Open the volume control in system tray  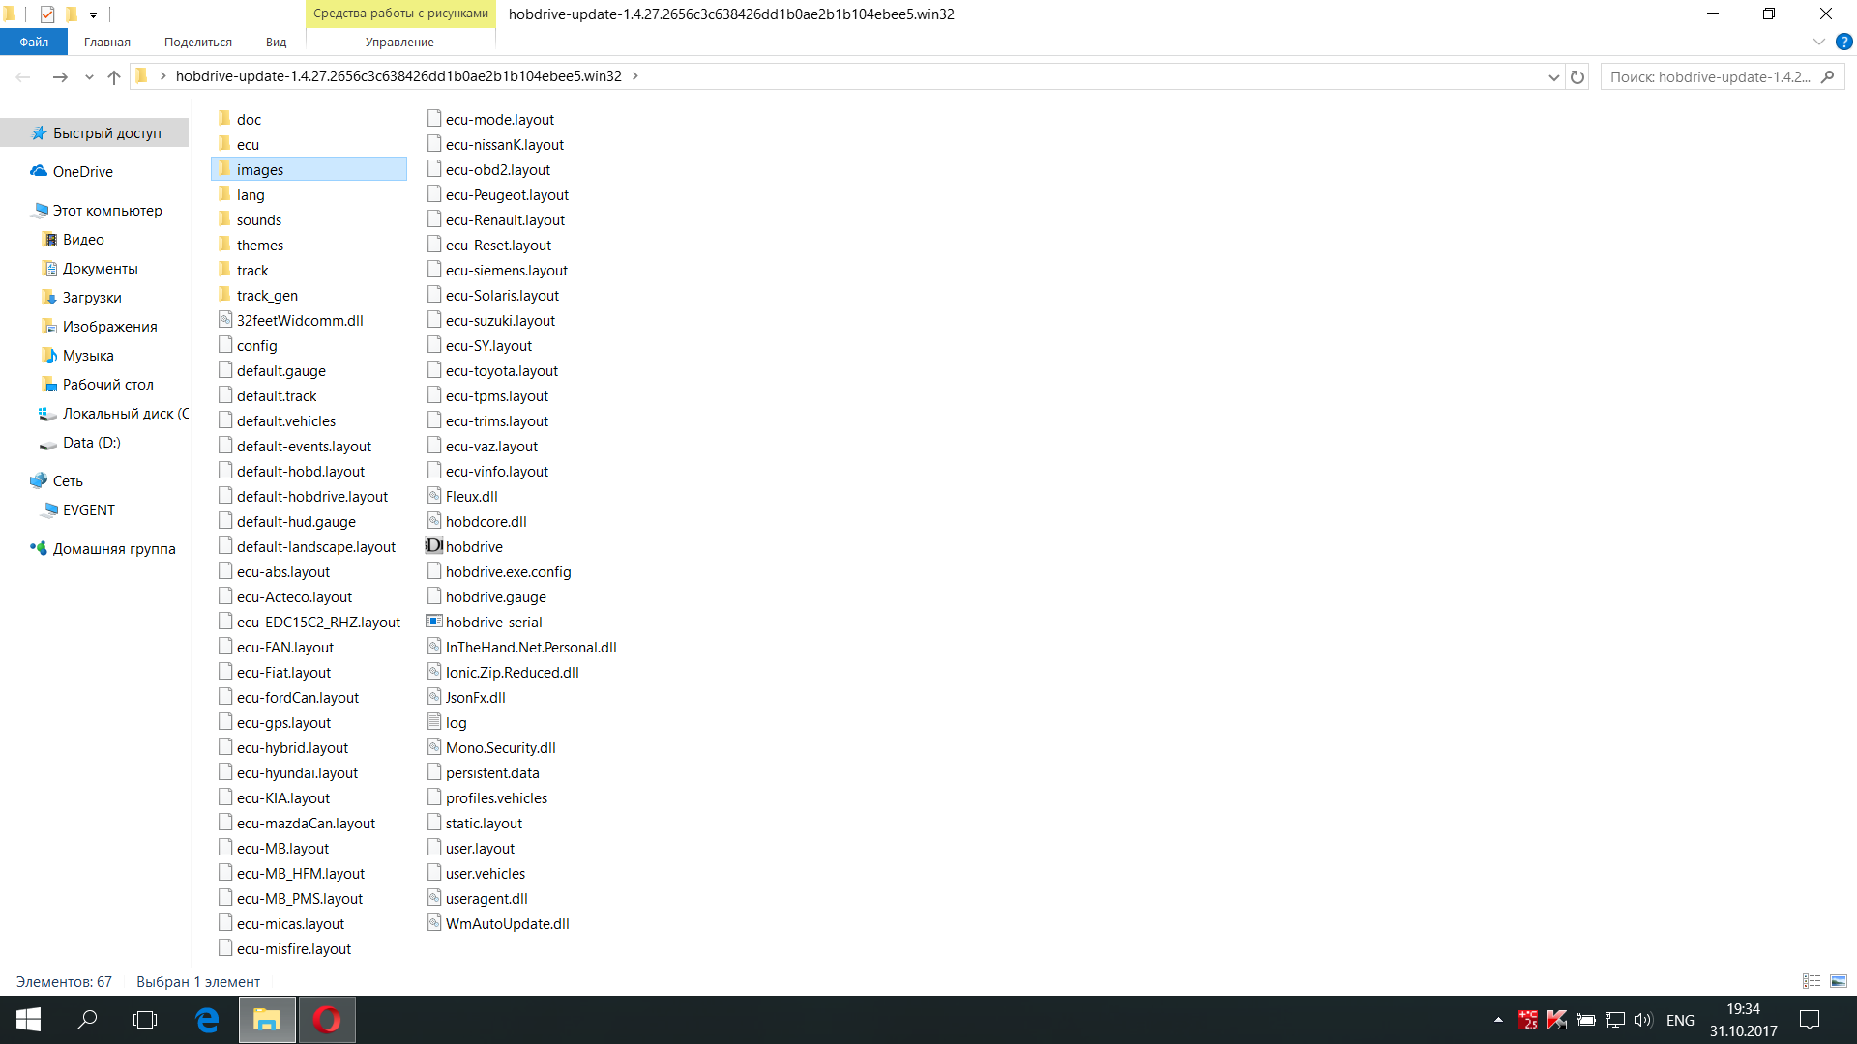1643,1020
